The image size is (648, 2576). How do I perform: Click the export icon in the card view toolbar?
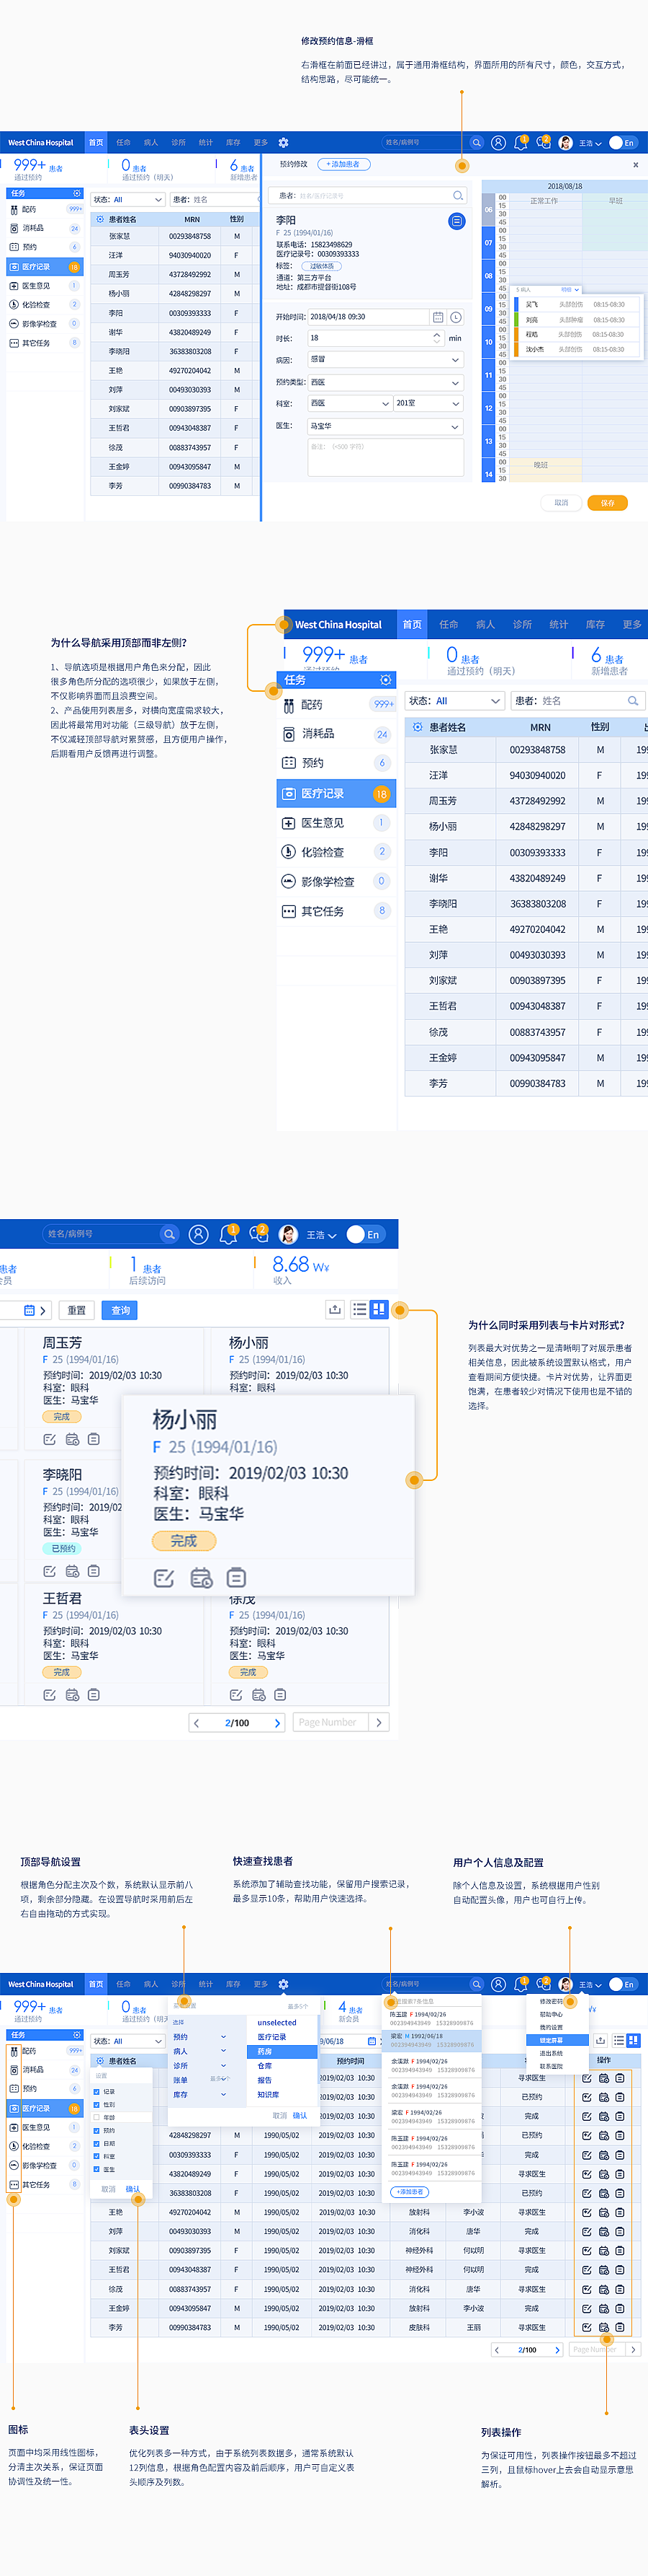[336, 1309]
